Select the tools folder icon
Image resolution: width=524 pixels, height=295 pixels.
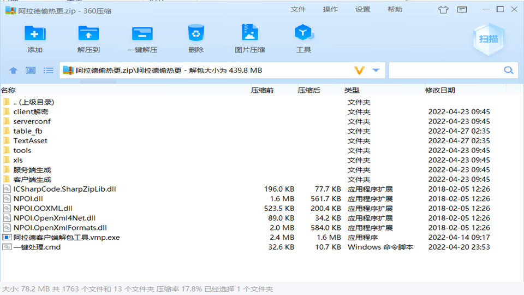tap(7, 150)
